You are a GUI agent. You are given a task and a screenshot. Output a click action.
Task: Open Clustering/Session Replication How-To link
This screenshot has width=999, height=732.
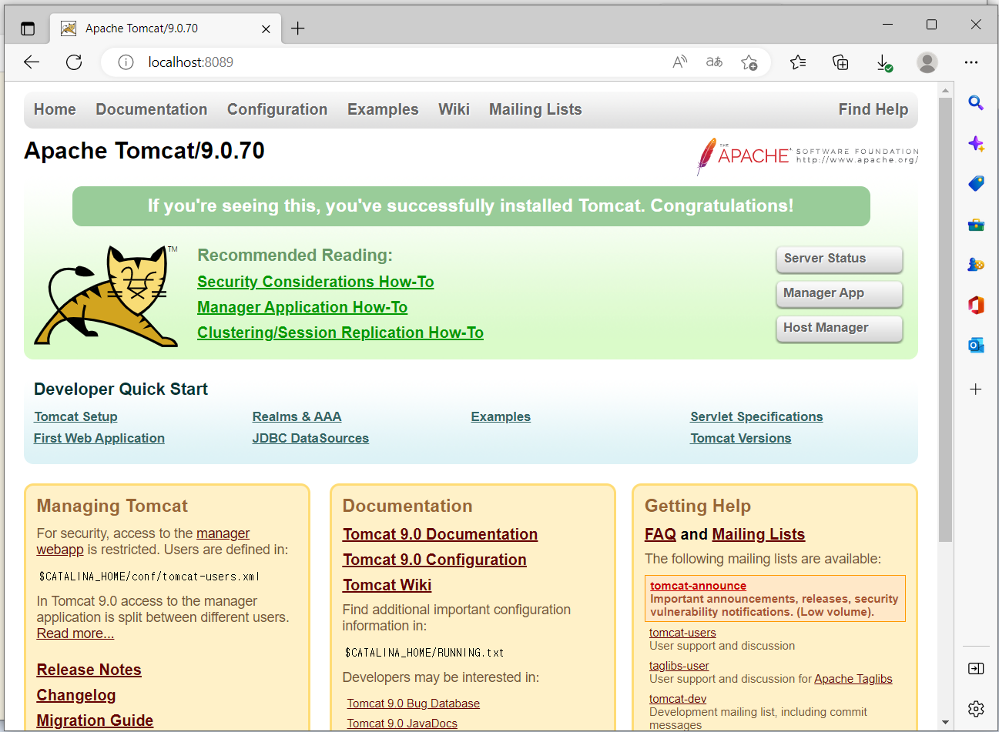tap(340, 333)
